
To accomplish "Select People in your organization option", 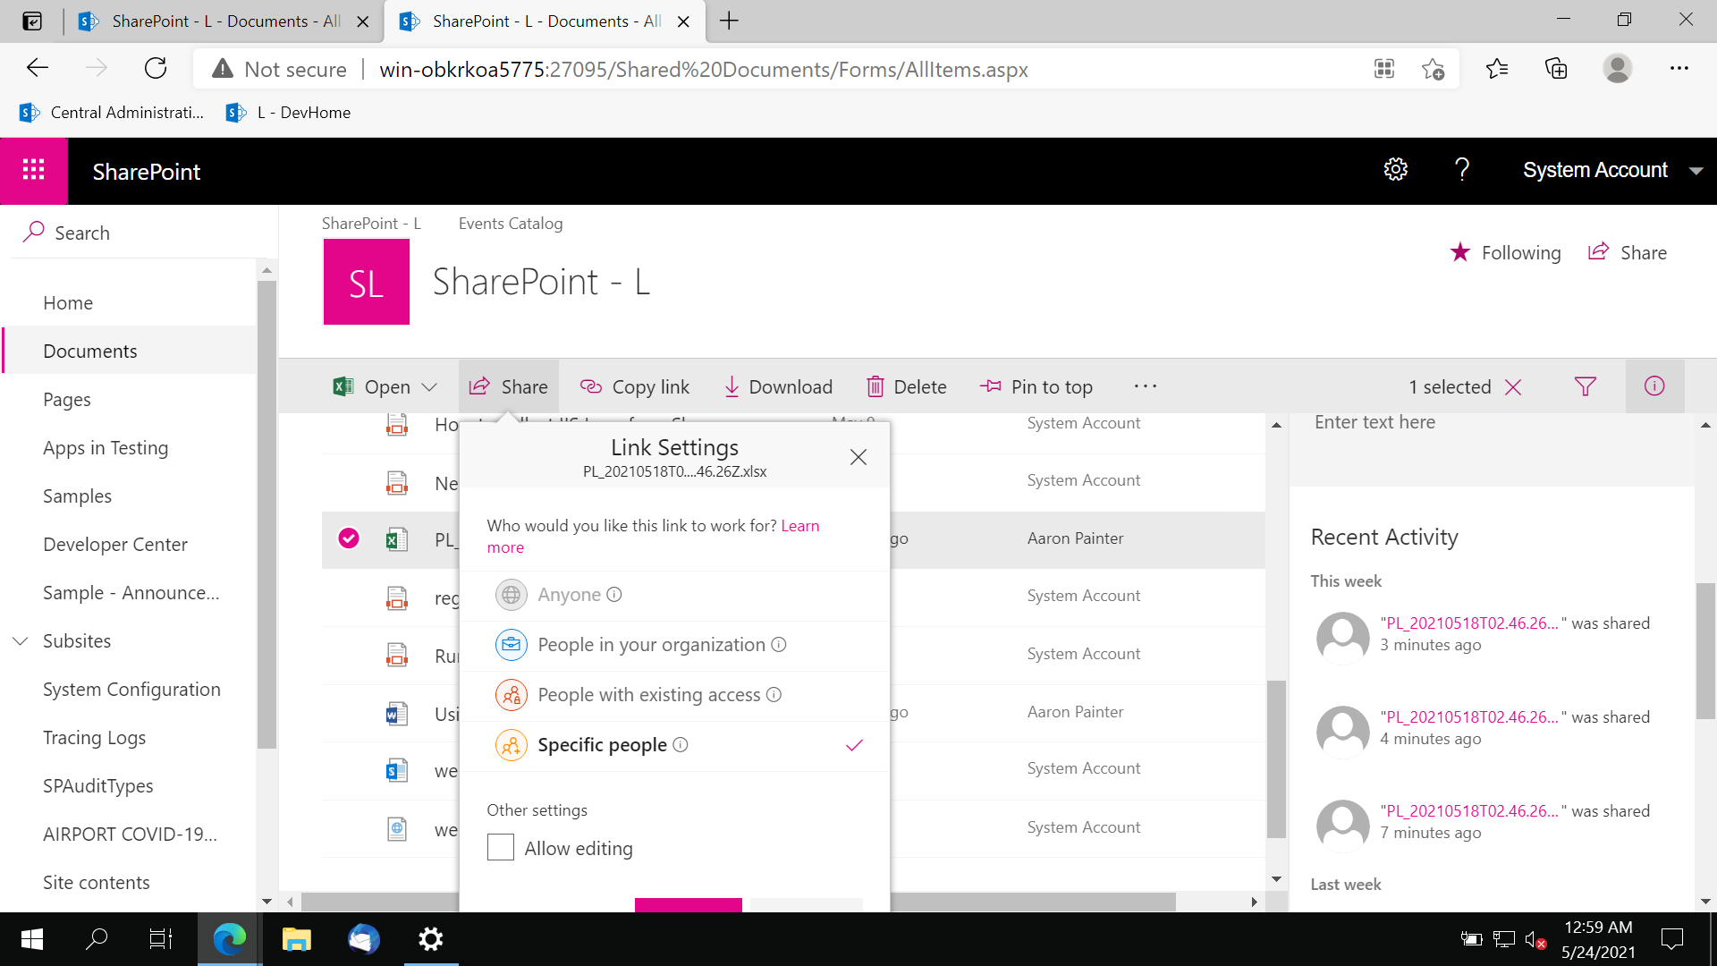I will click(x=675, y=645).
